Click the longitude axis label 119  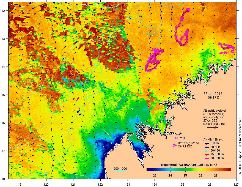[19, 184]
